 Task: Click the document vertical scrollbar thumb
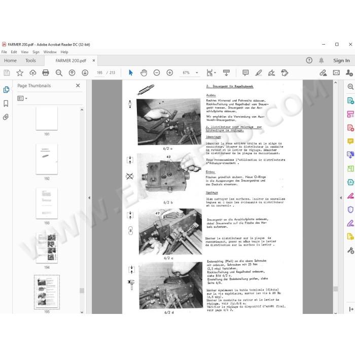click(336, 289)
